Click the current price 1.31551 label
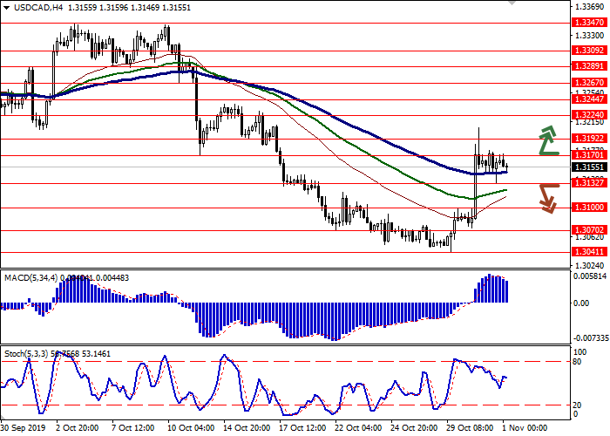The image size is (610, 436). point(586,167)
